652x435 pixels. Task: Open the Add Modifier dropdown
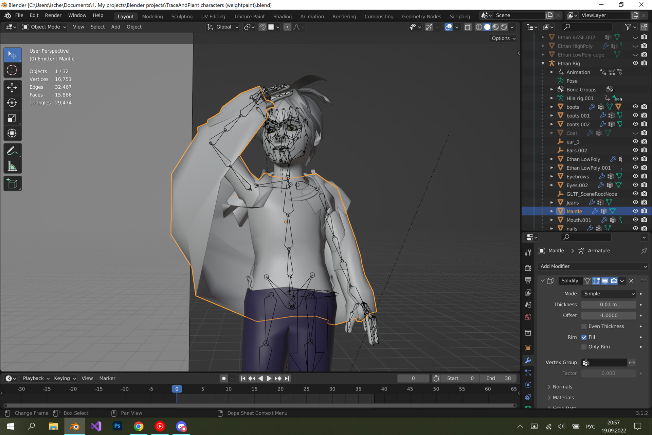pos(592,266)
